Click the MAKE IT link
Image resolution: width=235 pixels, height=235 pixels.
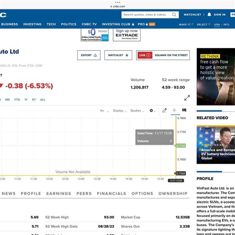186,24
